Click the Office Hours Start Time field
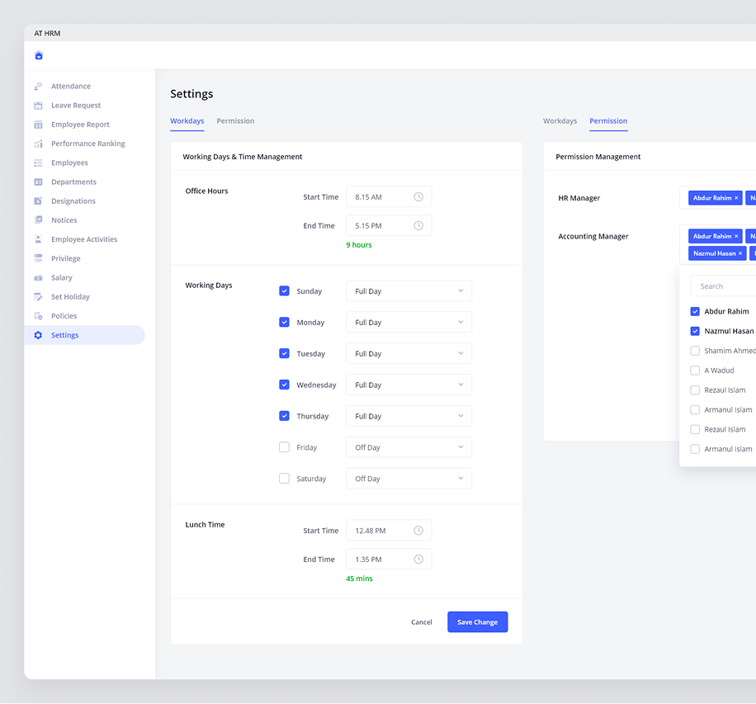 pyautogui.click(x=389, y=196)
